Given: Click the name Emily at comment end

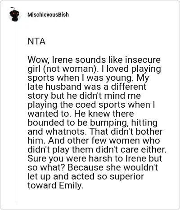Looking at the screenshot, I should [x=71, y=186].
